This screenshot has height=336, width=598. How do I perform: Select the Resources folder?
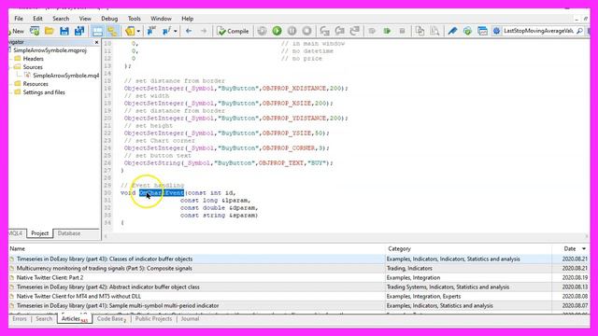pos(36,84)
